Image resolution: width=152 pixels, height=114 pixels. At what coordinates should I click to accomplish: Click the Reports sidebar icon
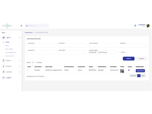[4, 66]
